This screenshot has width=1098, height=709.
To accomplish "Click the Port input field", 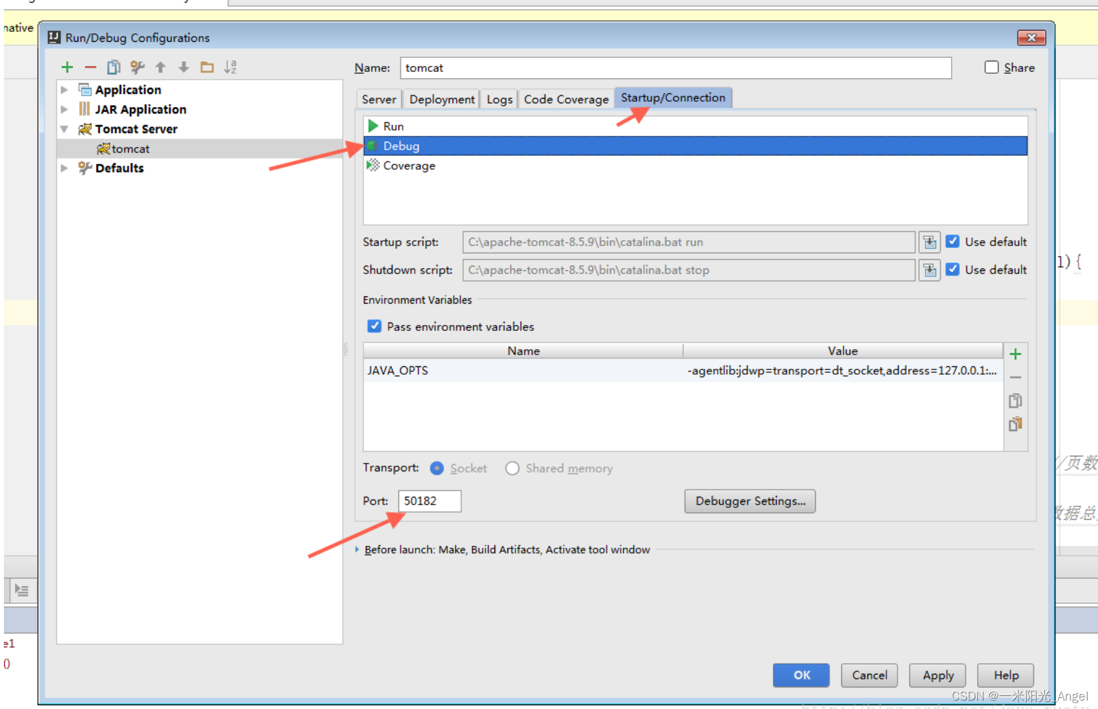I will 429,501.
